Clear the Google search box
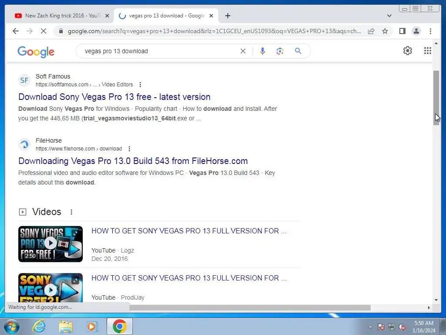Viewport: 446px width, 335px height. click(x=243, y=51)
